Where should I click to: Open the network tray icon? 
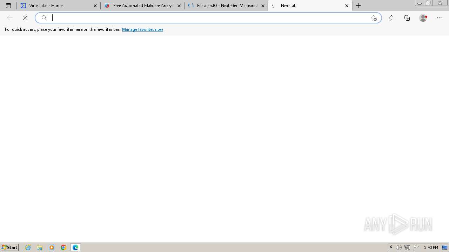coord(407,247)
